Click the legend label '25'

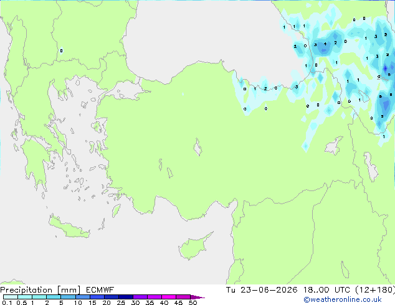point(121,303)
